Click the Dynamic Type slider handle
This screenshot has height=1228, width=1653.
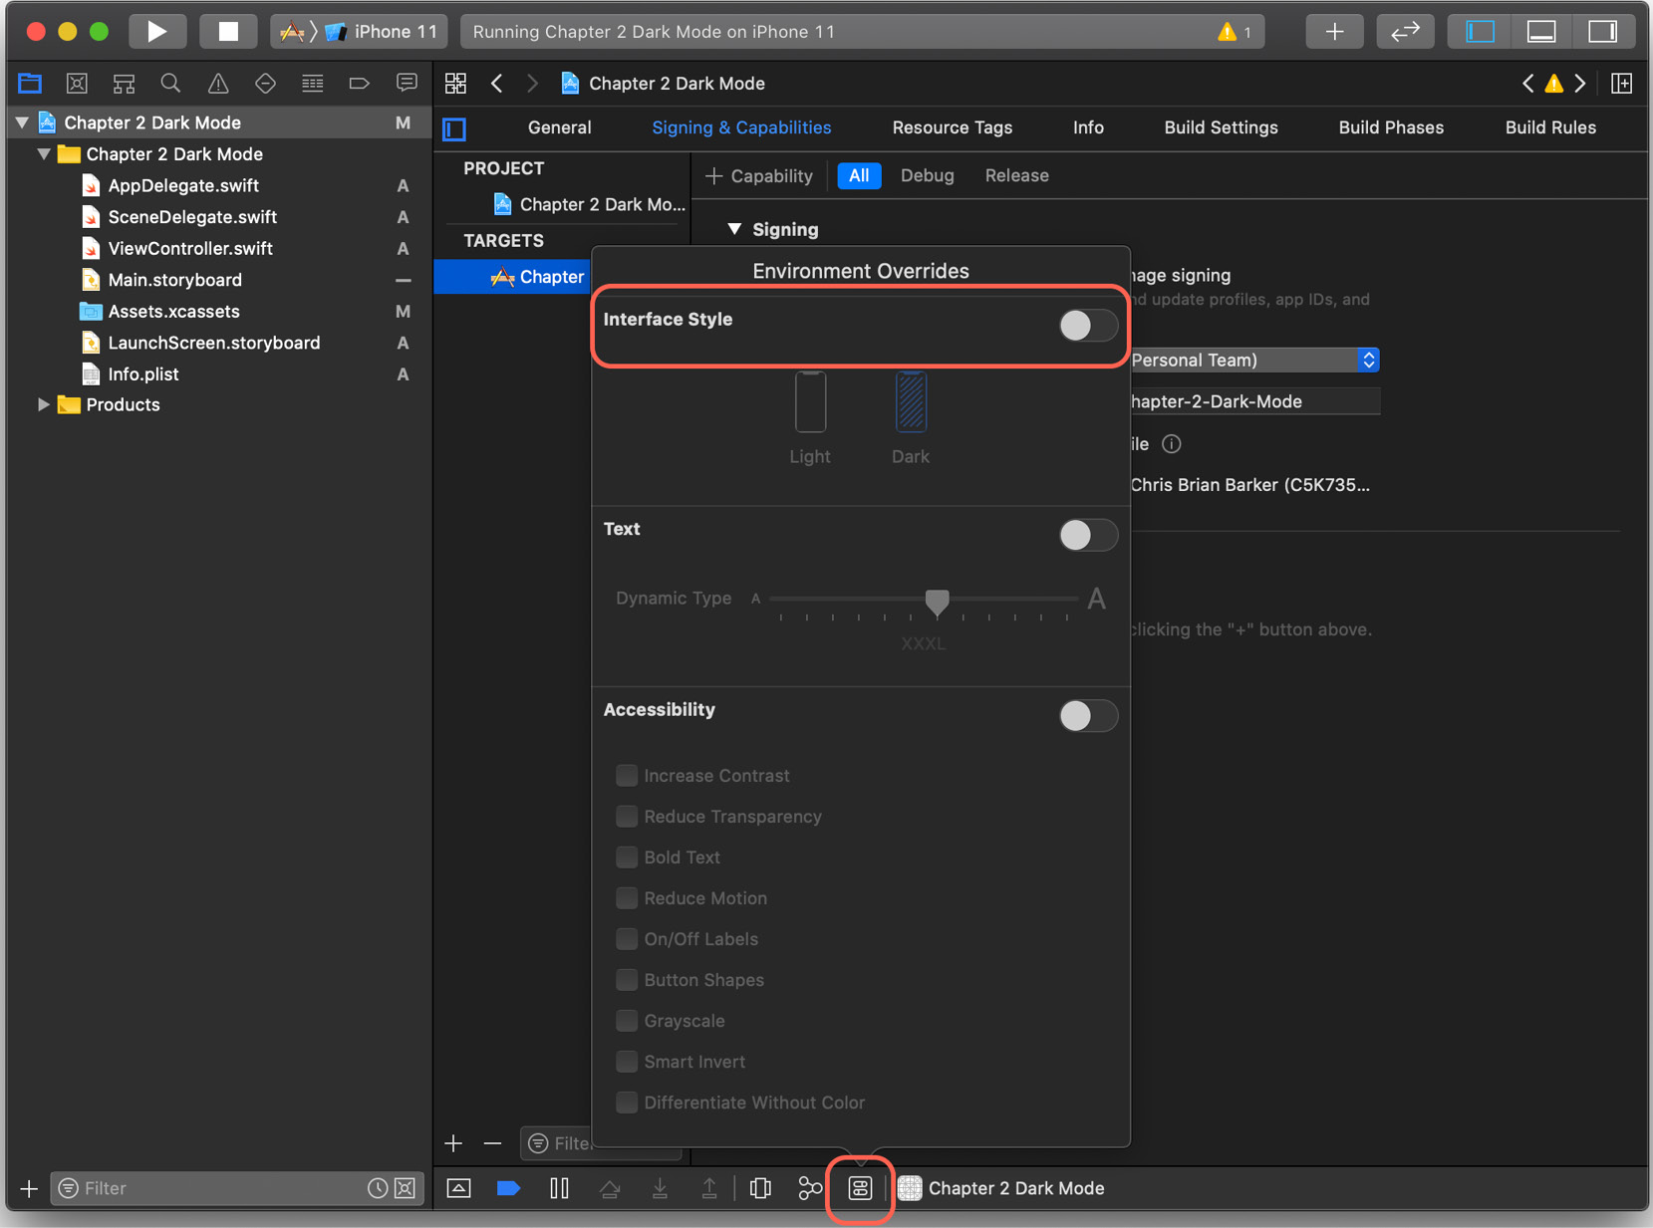(x=937, y=602)
